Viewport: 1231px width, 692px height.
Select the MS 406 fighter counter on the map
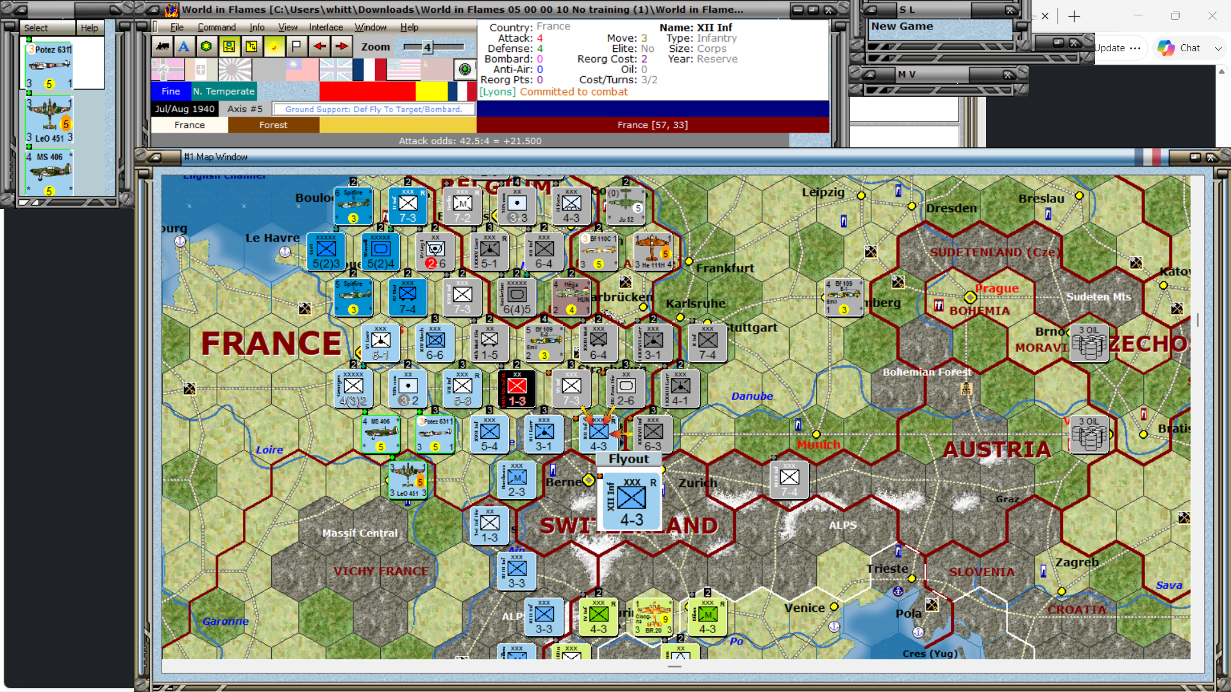(x=381, y=434)
